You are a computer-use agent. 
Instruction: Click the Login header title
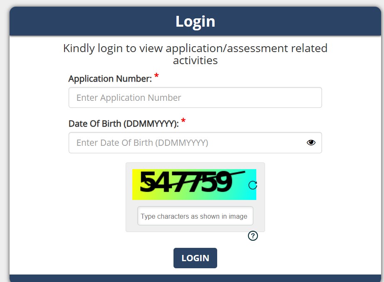pyautogui.click(x=195, y=21)
